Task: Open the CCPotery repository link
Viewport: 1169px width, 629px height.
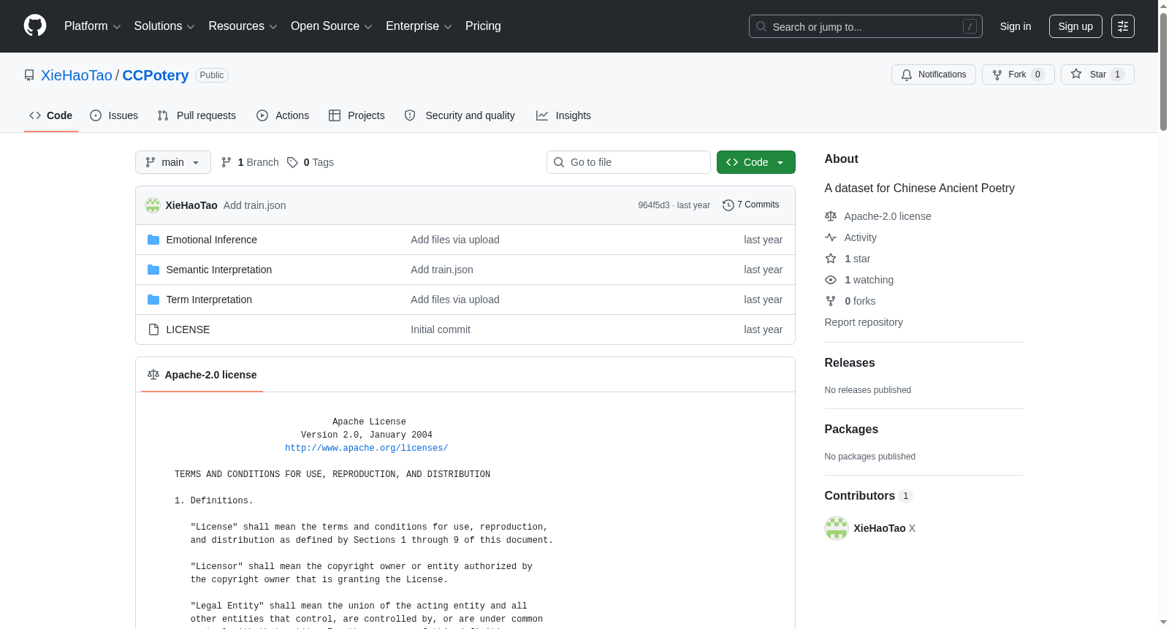Action: pos(156,75)
